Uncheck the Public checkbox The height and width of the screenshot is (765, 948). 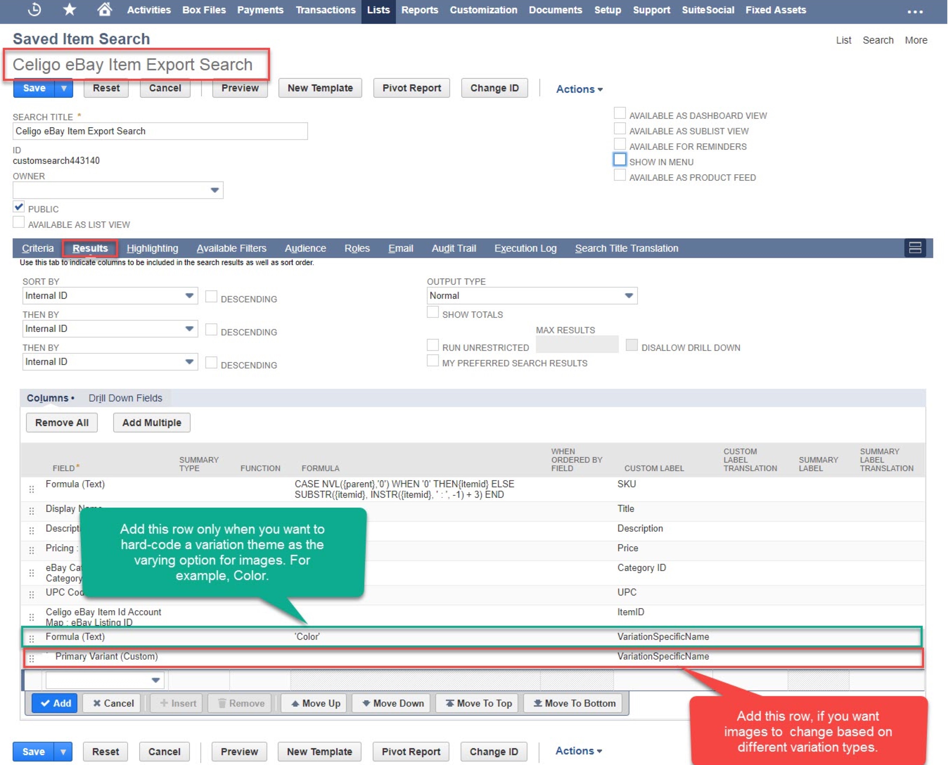point(19,207)
